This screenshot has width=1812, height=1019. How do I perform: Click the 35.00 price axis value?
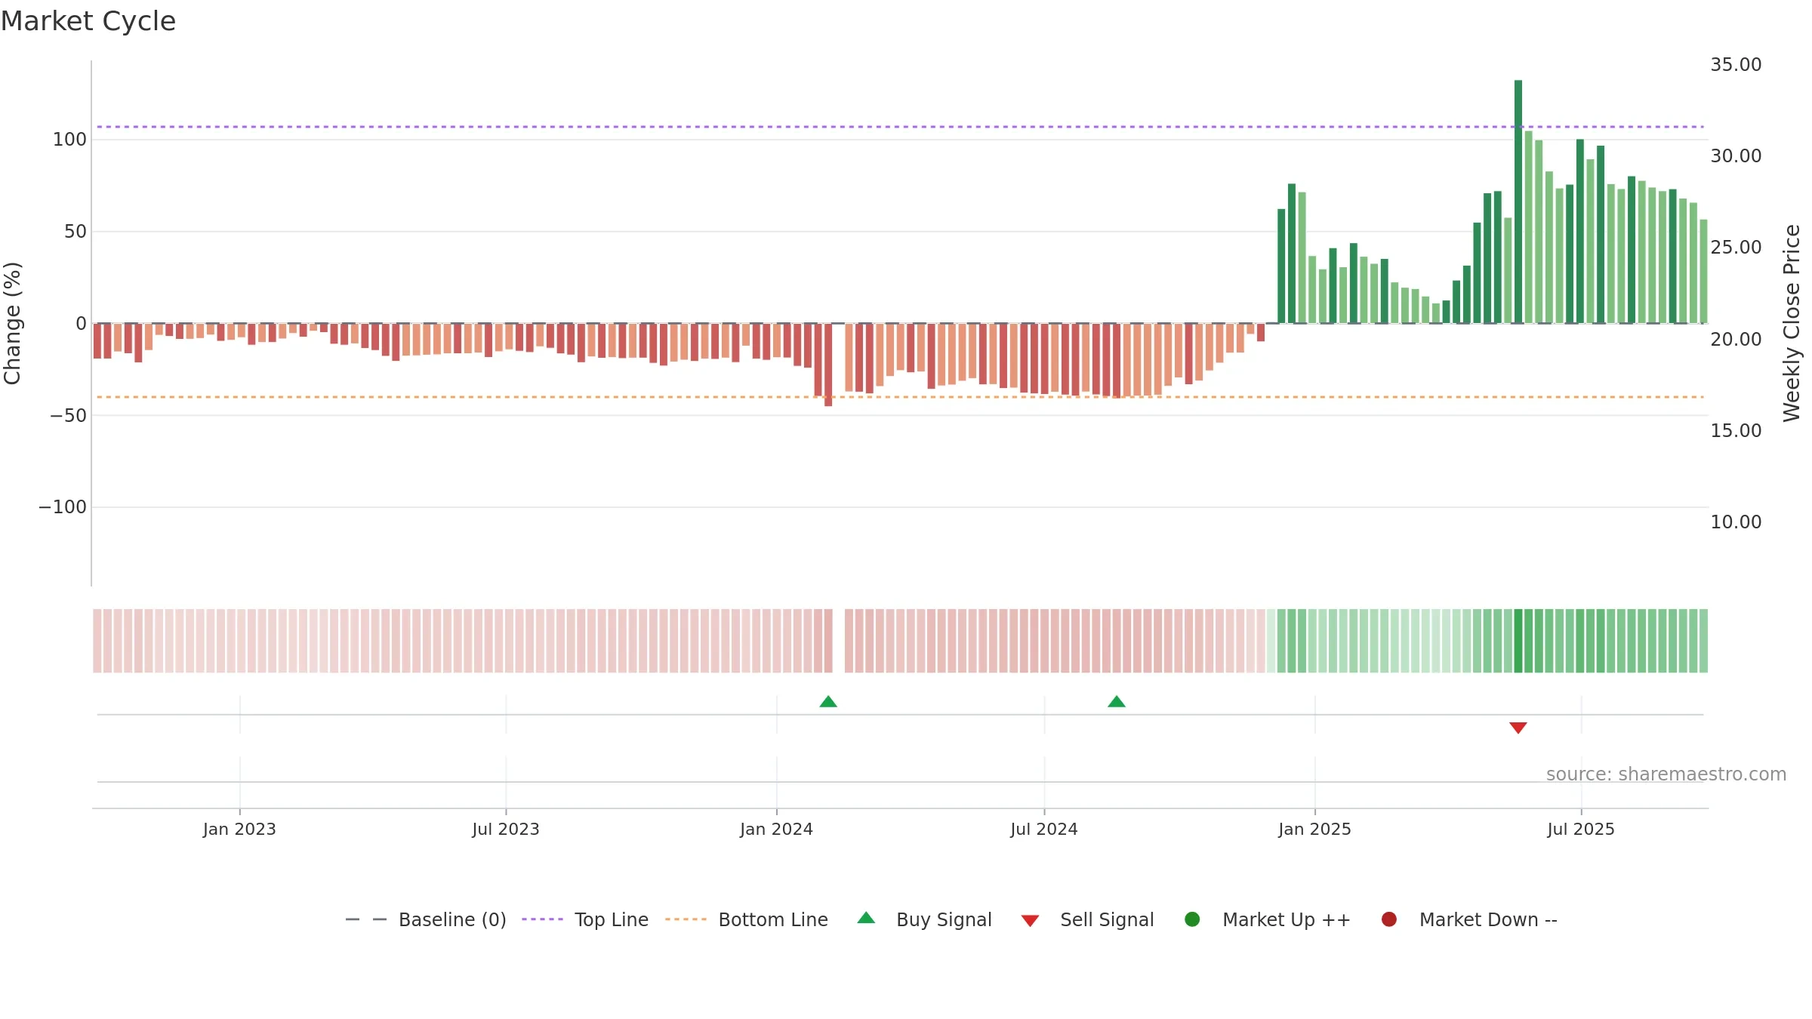1736,65
